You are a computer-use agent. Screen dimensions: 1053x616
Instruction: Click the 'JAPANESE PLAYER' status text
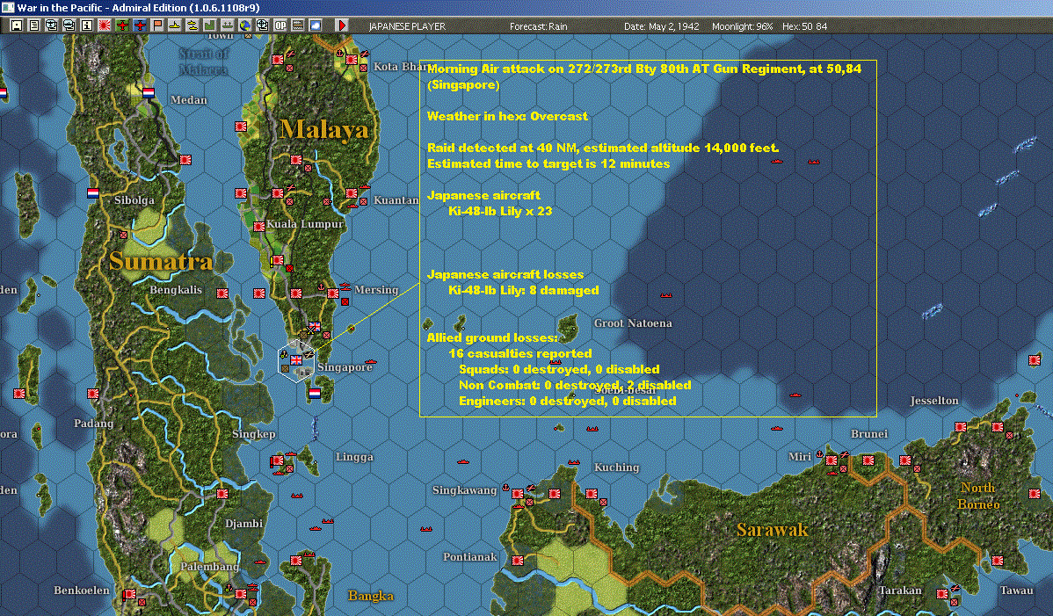(x=407, y=26)
